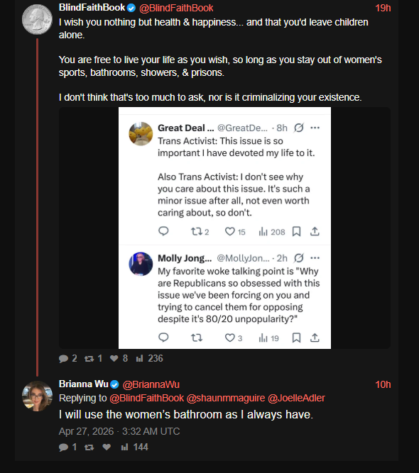Click @shaunmmaguire in the replying-to line
This screenshot has width=419, height=473.
click(226, 398)
